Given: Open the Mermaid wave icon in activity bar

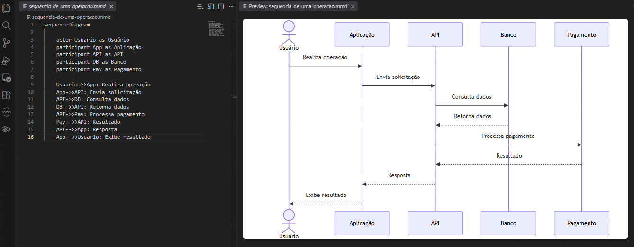Looking at the screenshot, I should 7,112.
